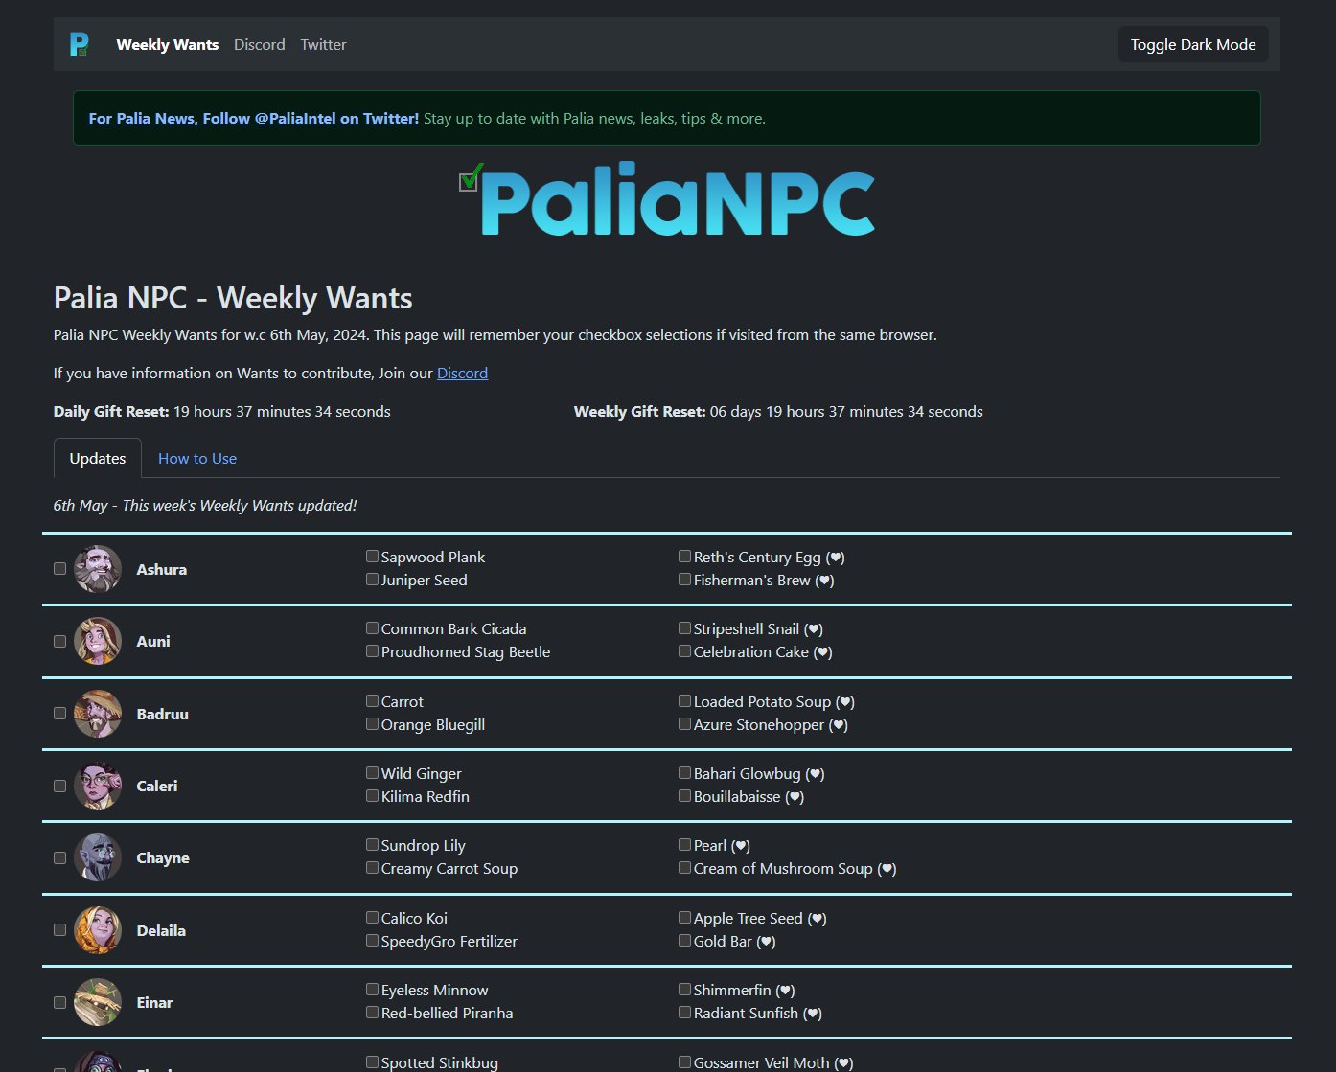Tick Wild Ginger checkbox

coord(372,772)
